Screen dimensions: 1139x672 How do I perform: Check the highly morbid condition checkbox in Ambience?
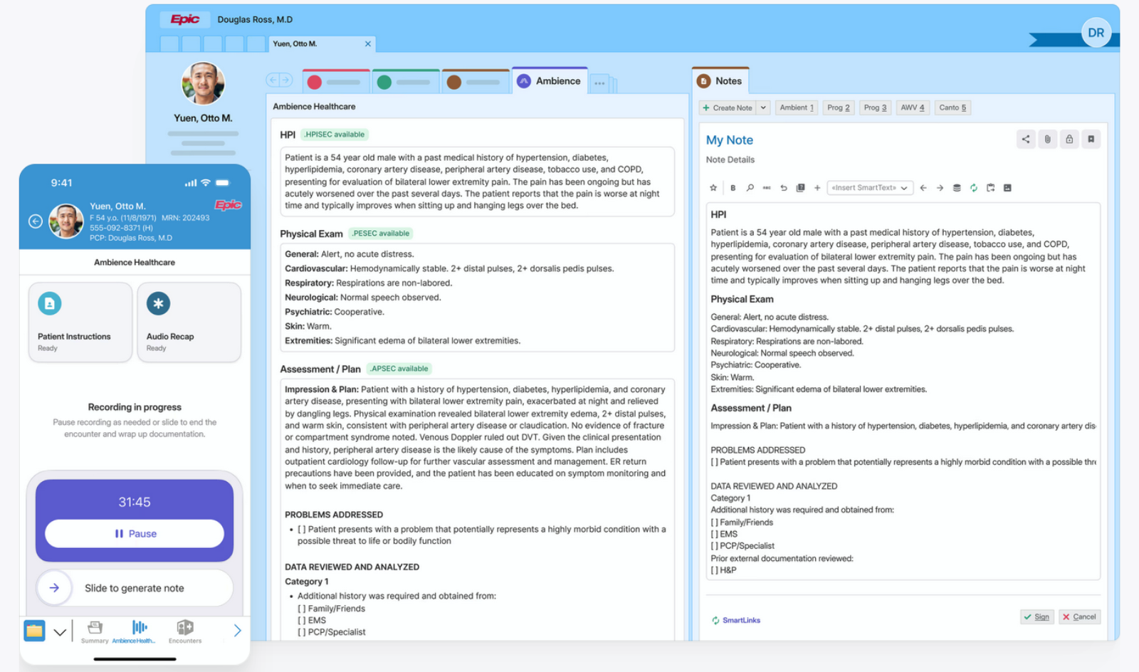[x=302, y=530]
